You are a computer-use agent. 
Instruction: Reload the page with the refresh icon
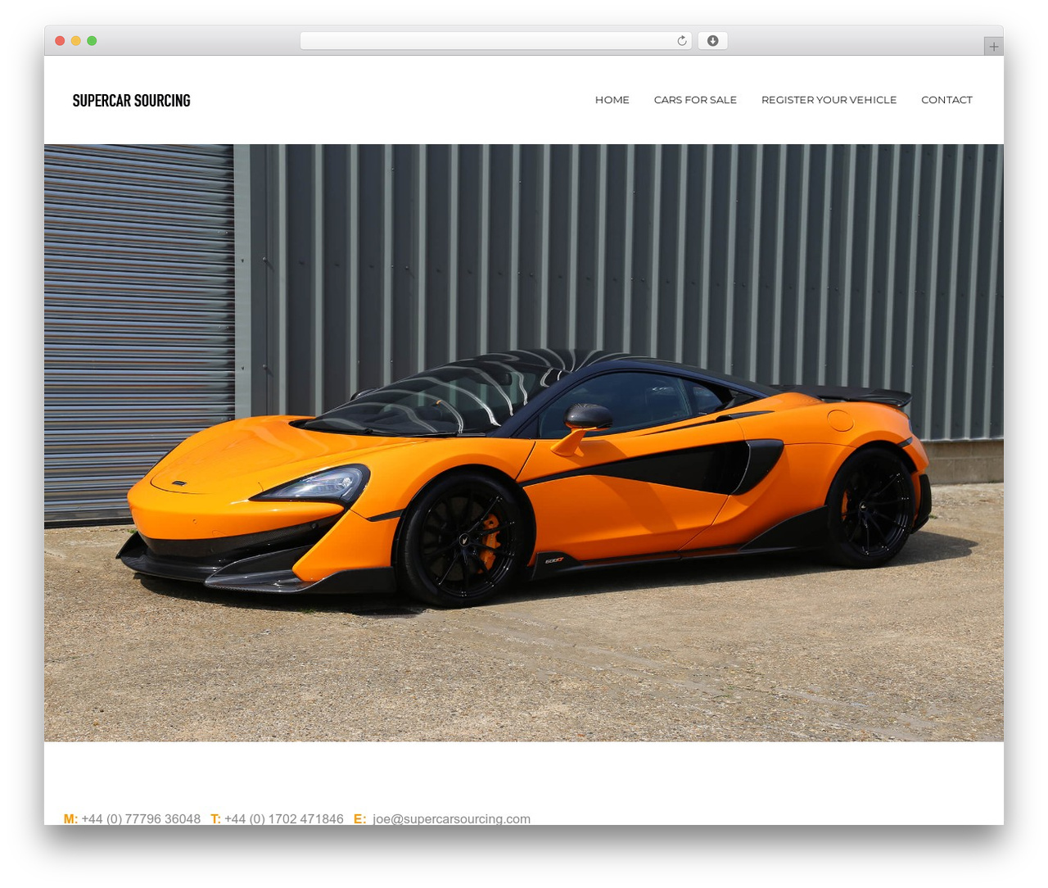coord(682,41)
